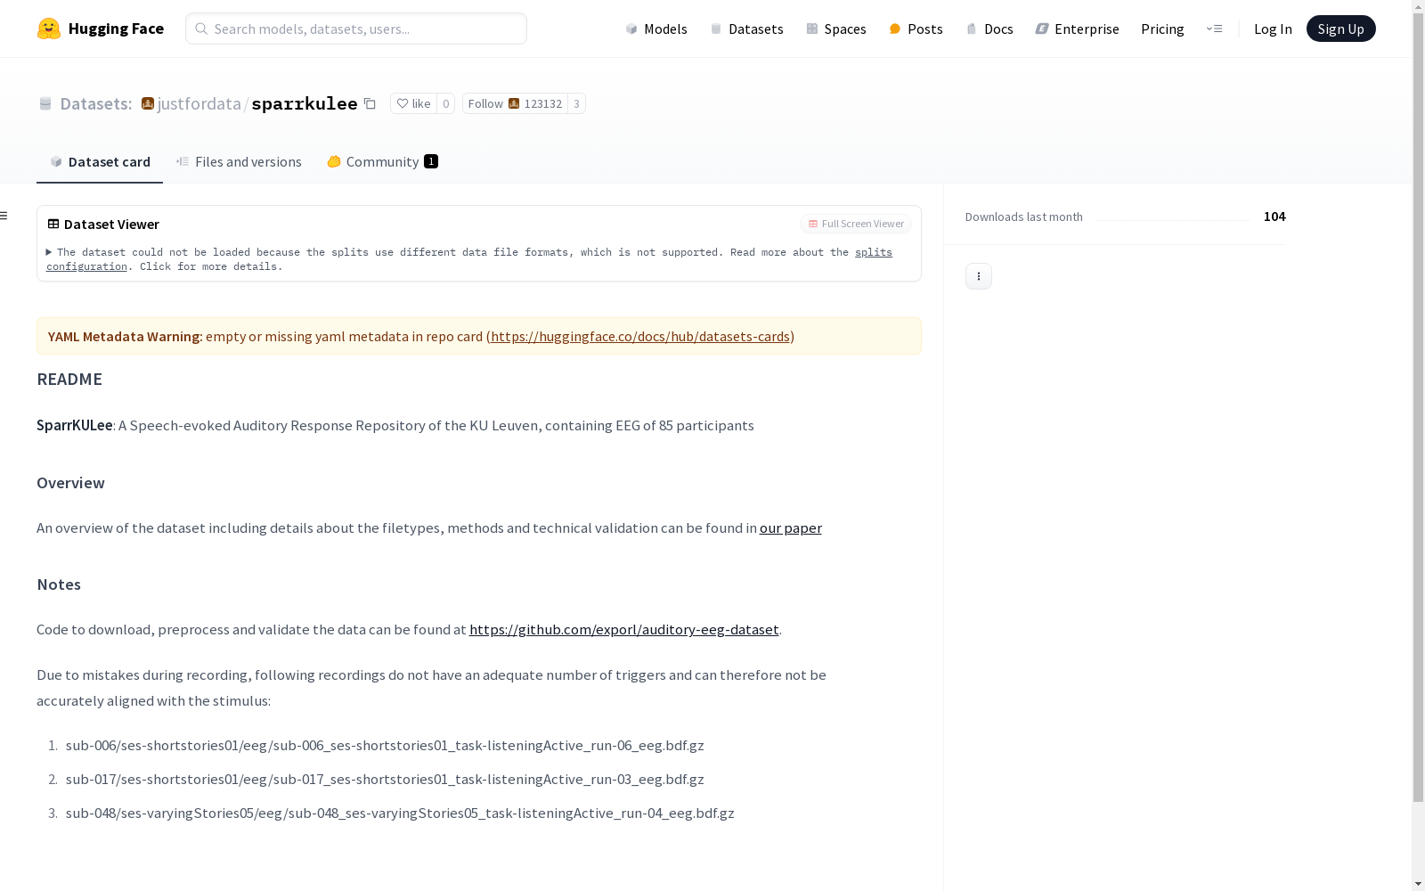Click the page scrollbar down arrow
This screenshot has height=891, width=1425.
coord(1418,884)
